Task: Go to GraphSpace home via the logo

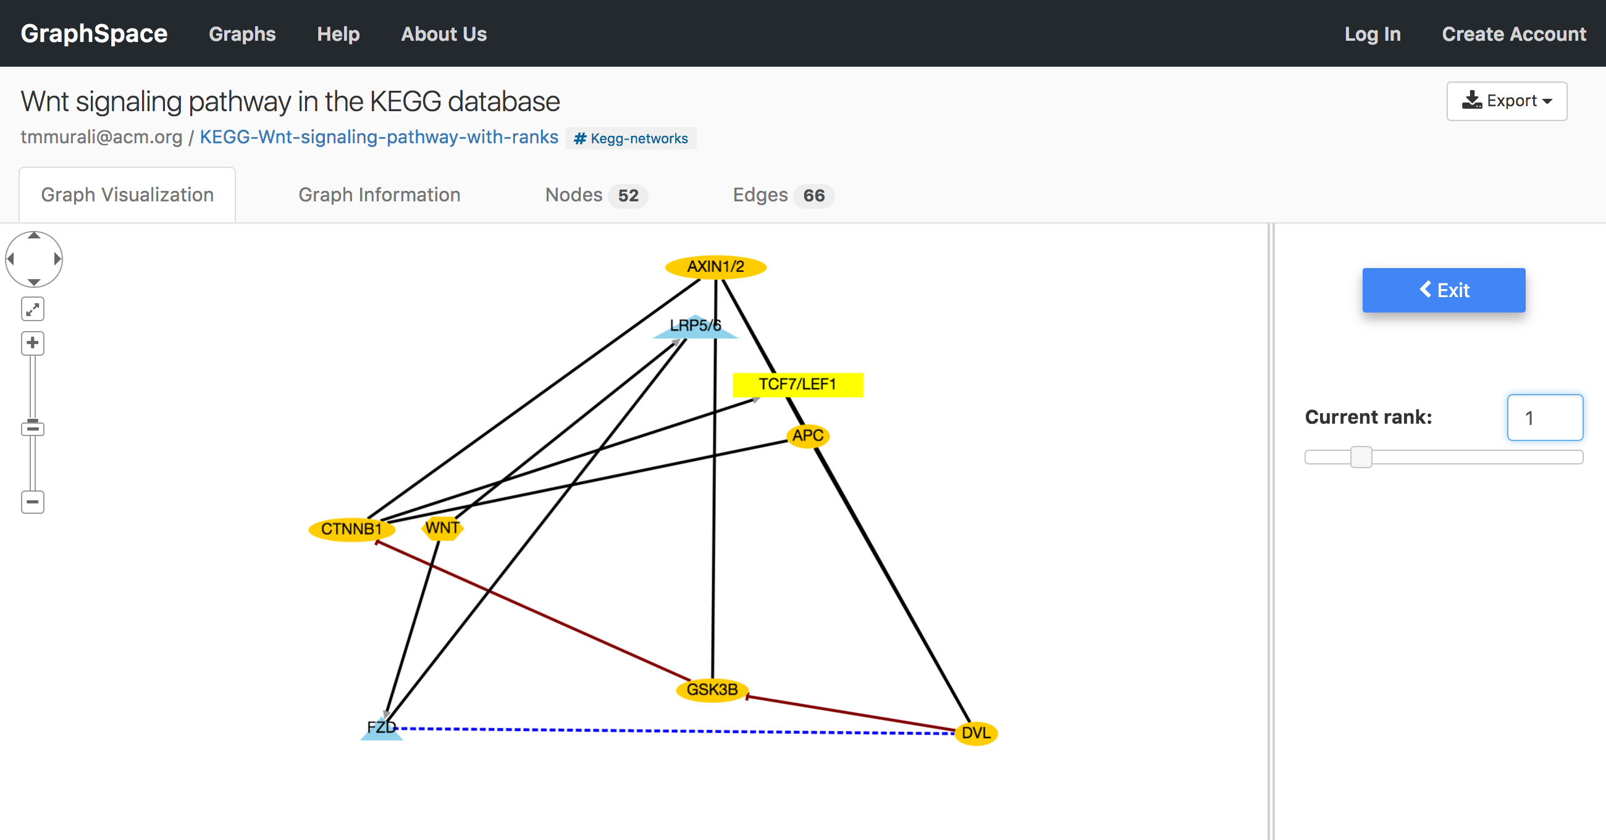Action: tap(94, 34)
